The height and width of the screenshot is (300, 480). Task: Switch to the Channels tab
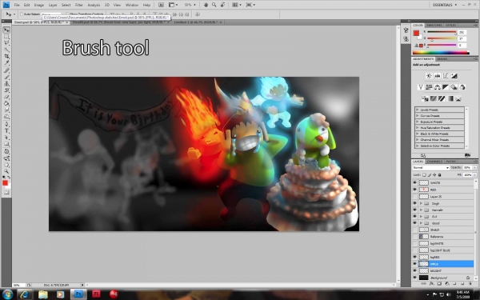coord(434,162)
